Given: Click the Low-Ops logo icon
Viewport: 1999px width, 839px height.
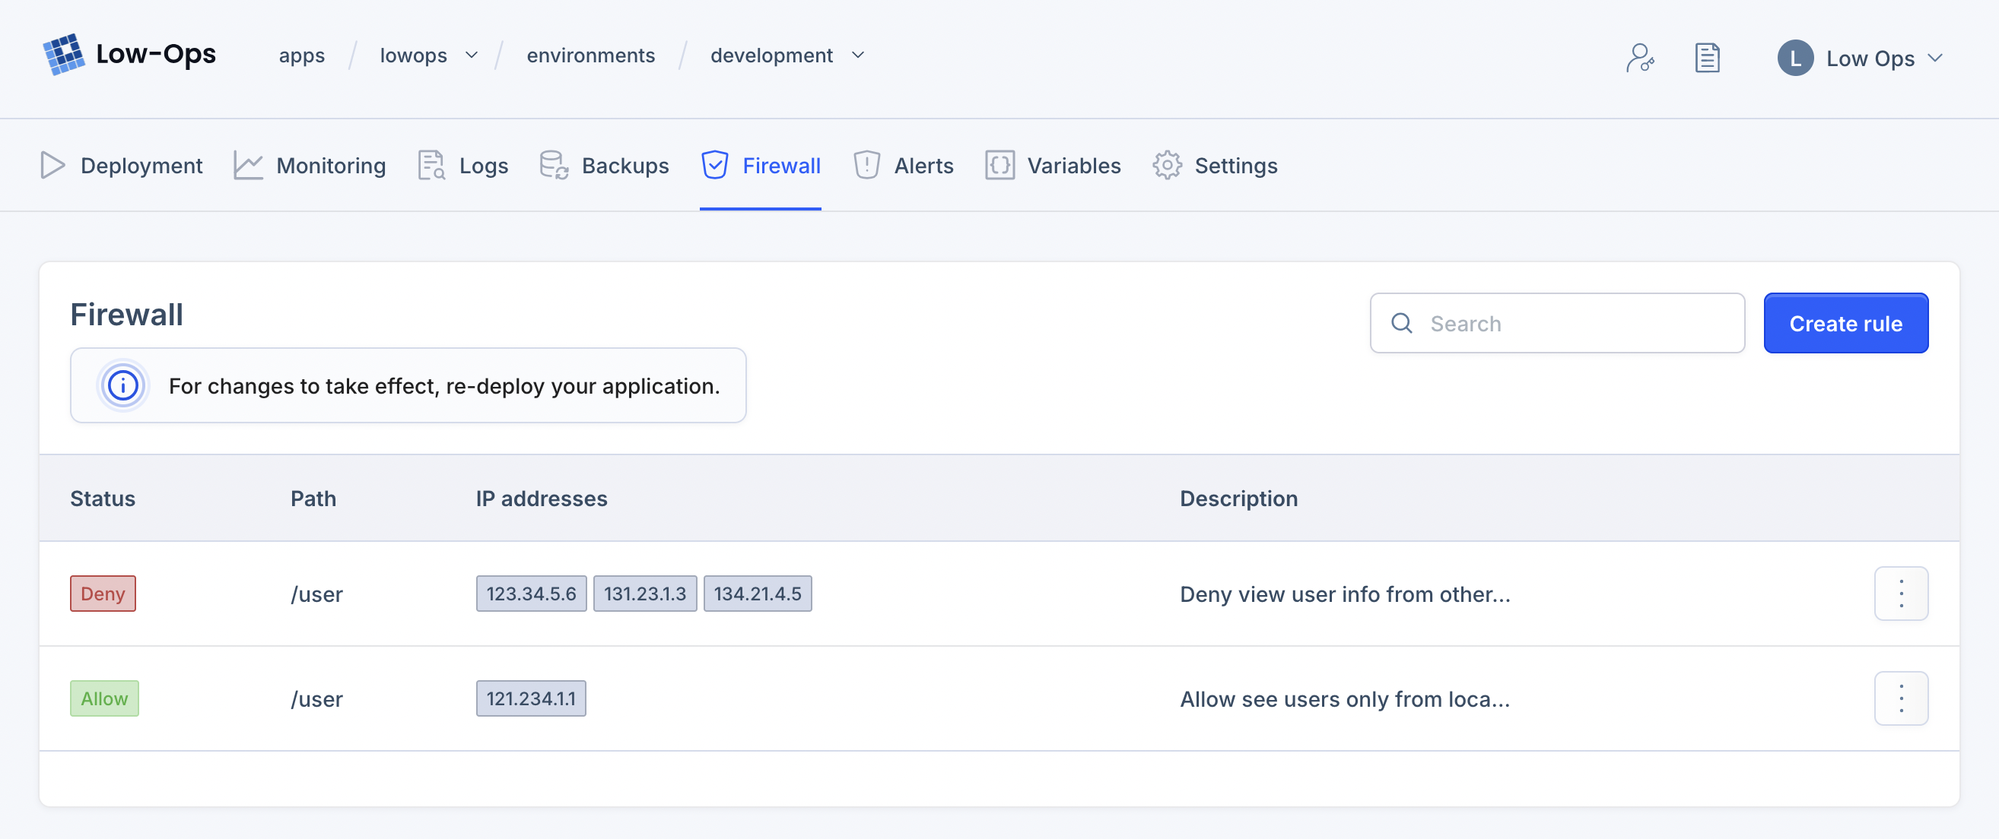Looking at the screenshot, I should pyautogui.click(x=64, y=54).
